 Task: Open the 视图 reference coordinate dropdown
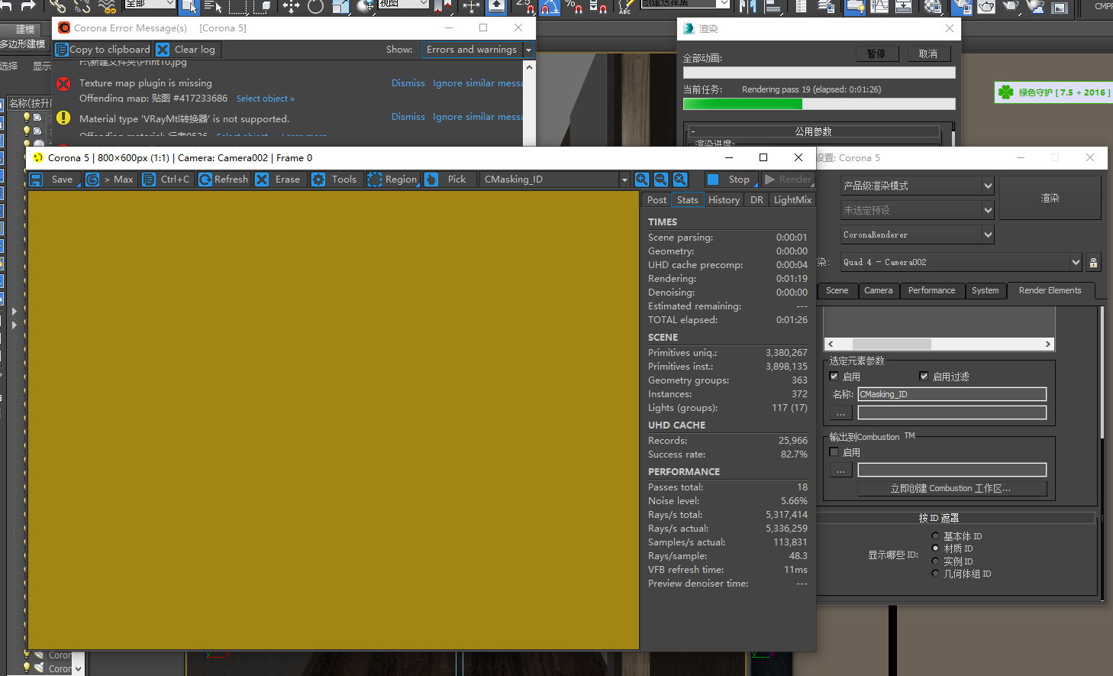[403, 4]
